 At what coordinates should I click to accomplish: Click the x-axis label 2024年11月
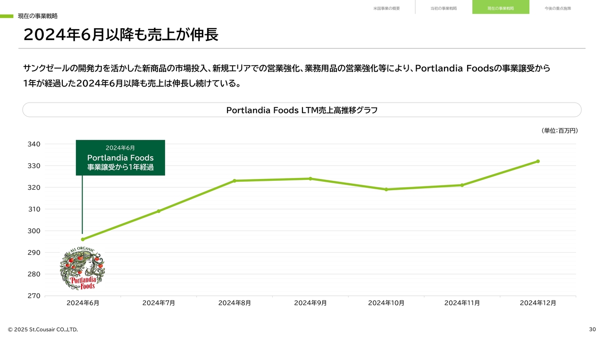[462, 303]
